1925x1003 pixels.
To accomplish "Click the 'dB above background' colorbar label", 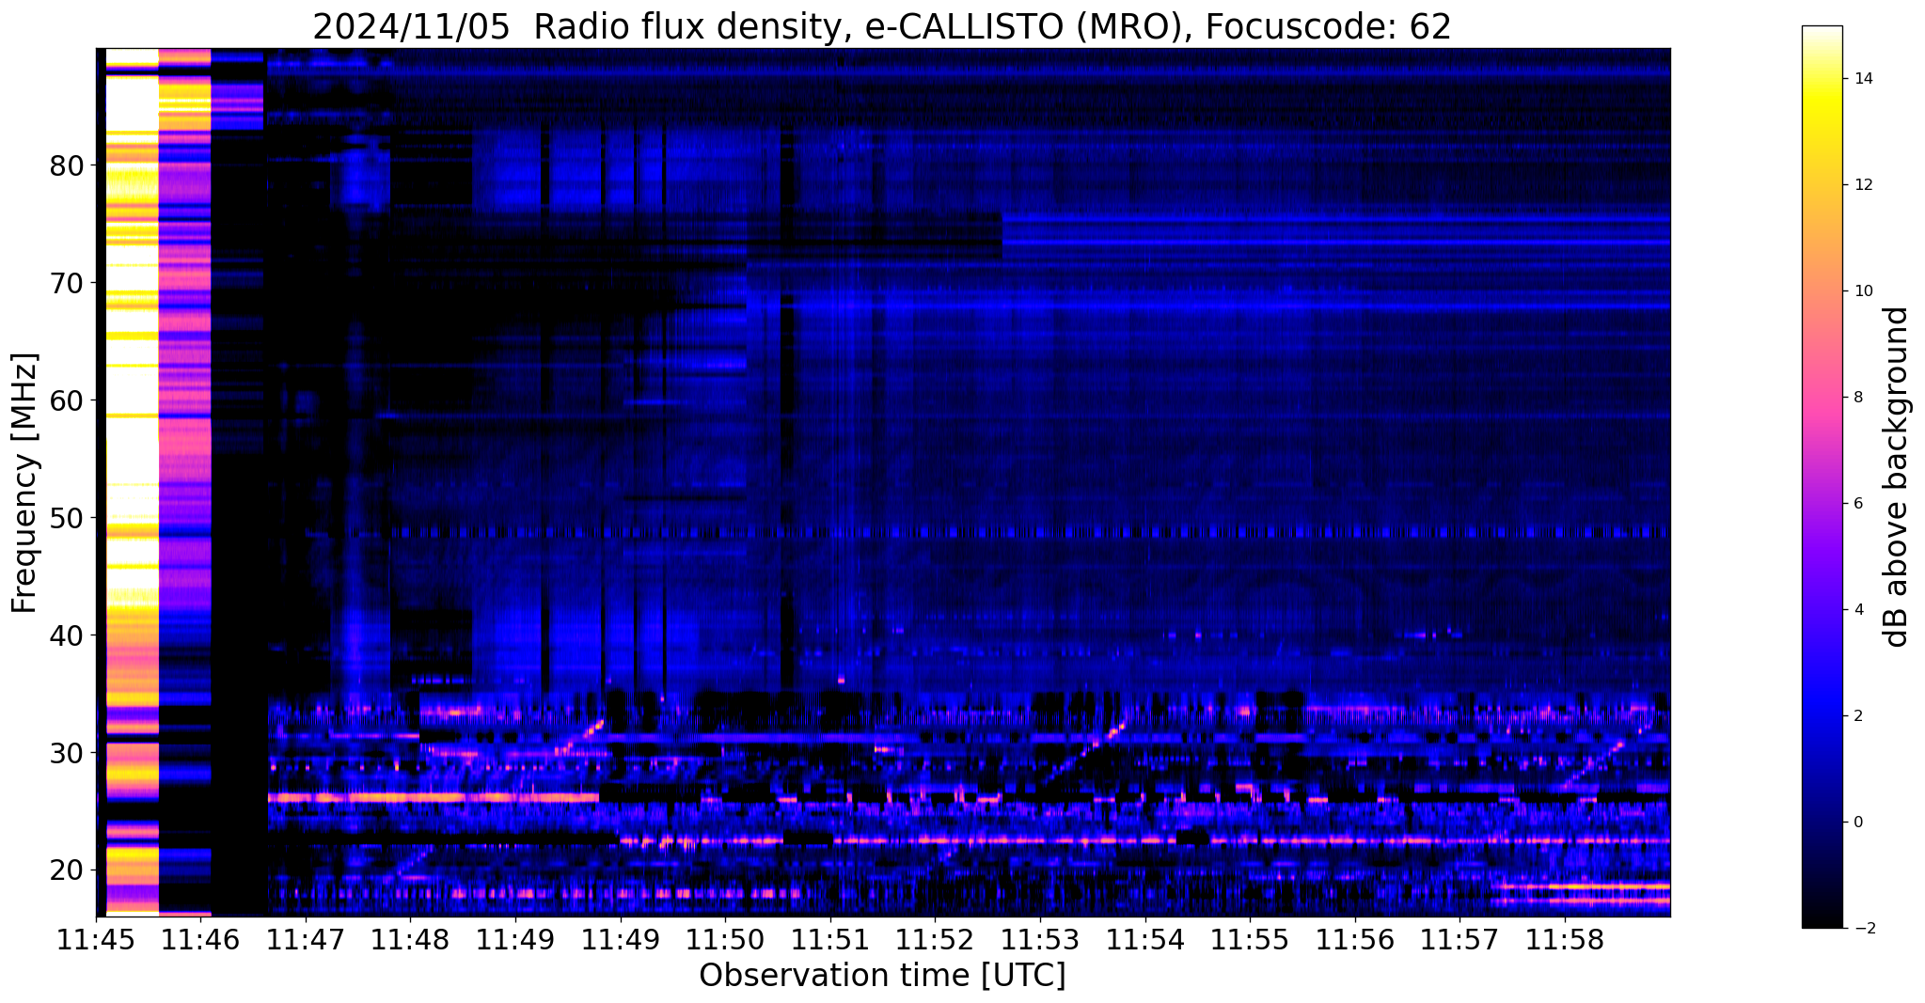I will coord(1897,477).
